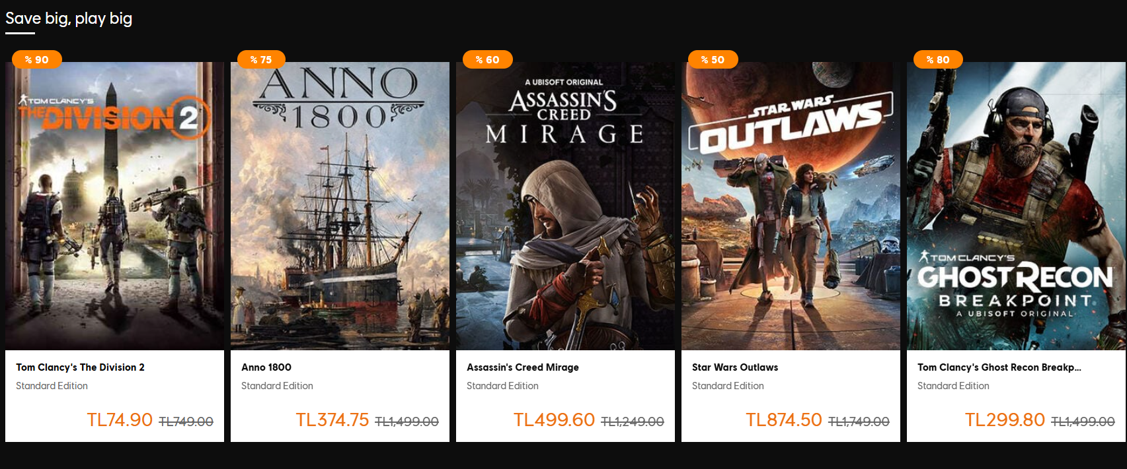
Task: Click the 50% discount badge
Action: (713, 59)
